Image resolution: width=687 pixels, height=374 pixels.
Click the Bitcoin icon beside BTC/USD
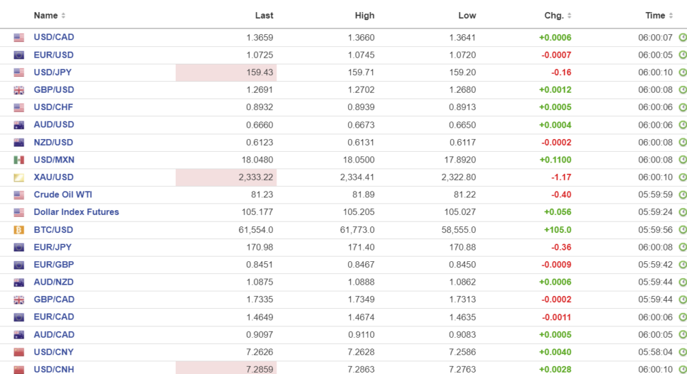pyautogui.click(x=19, y=230)
